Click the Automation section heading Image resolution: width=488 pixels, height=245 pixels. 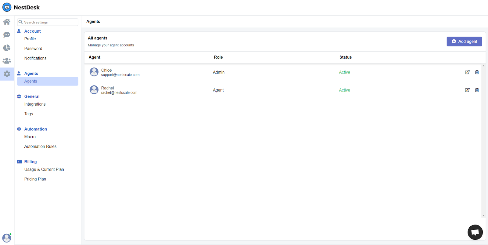35,129
